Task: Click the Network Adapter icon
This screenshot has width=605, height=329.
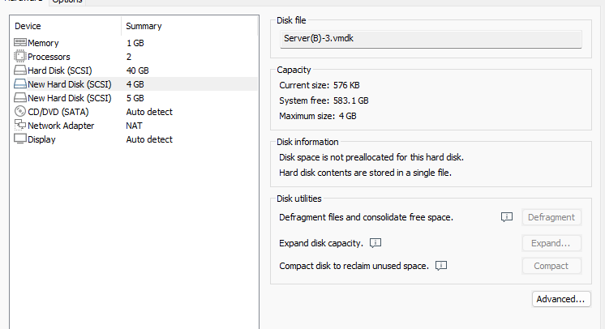Action: tap(20, 125)
